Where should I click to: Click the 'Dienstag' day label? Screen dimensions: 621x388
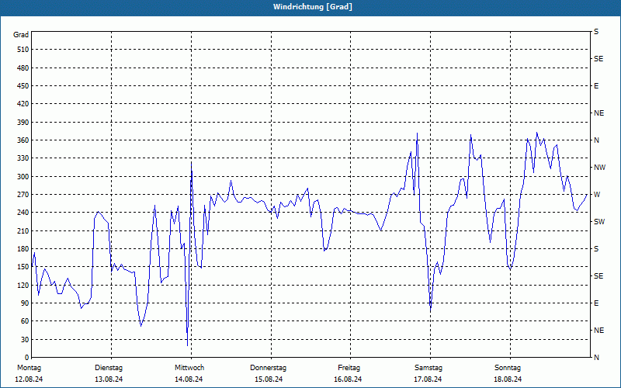click(109, 368)
